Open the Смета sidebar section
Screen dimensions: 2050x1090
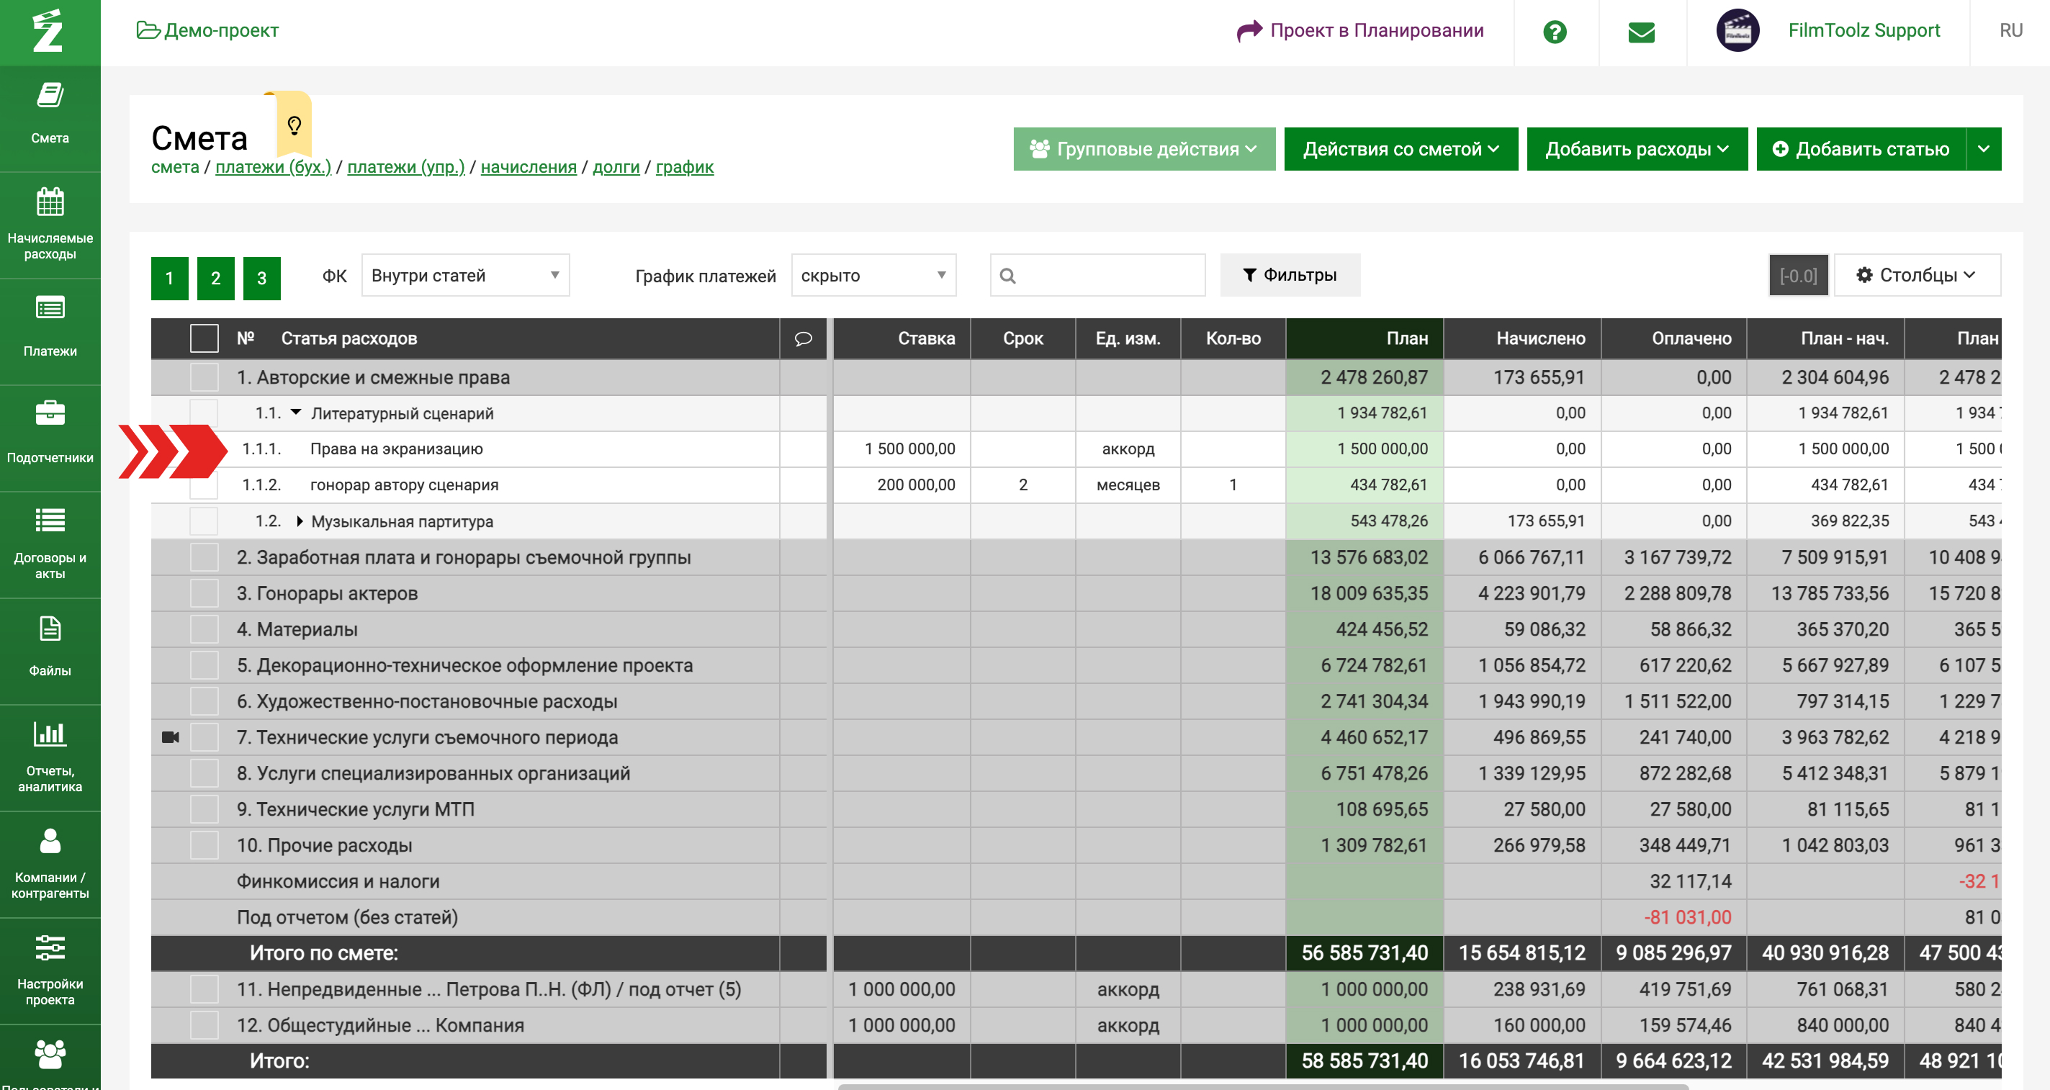pos(50,114)
